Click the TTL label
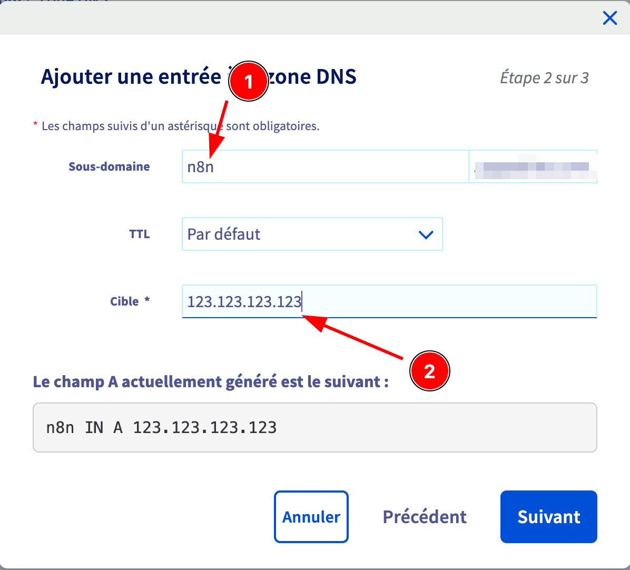630x570 pixels. click(x=140, y=234)
